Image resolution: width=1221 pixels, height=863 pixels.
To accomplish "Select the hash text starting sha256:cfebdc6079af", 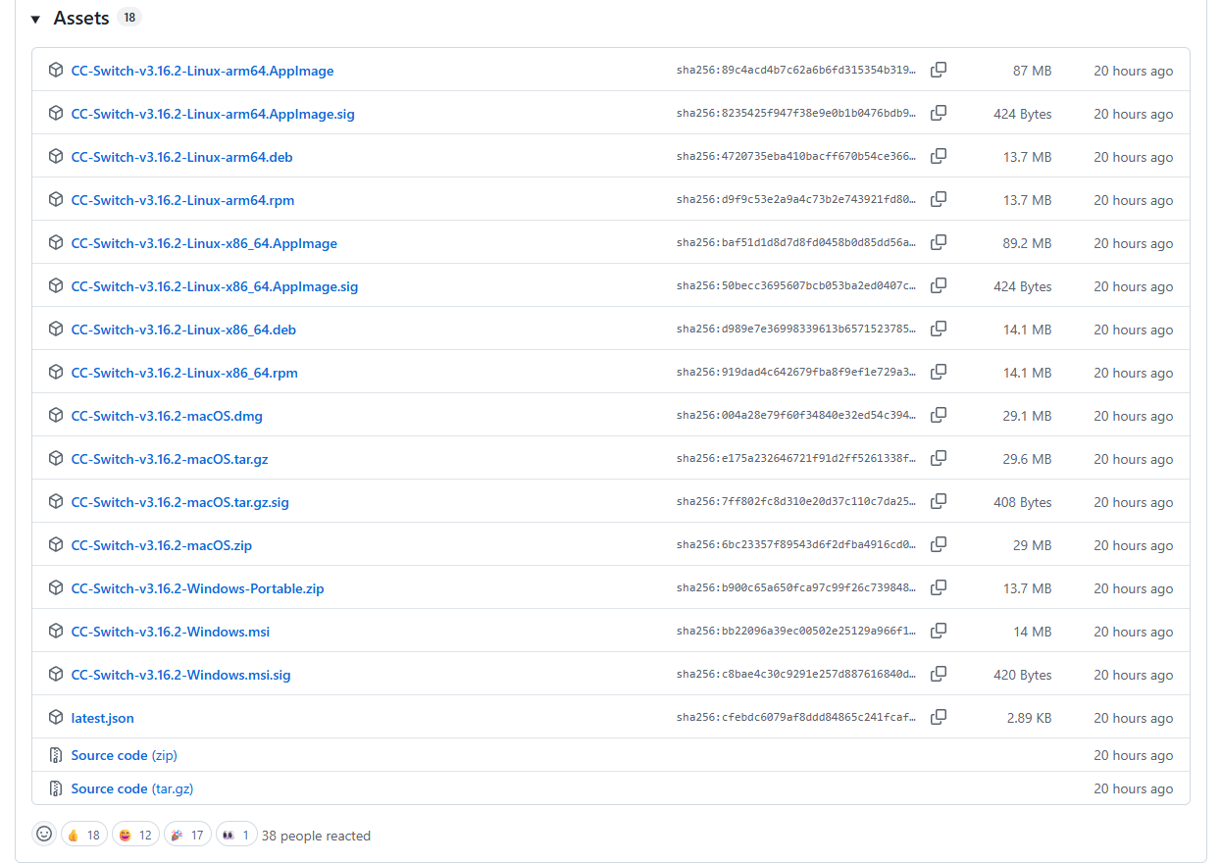I will (797, 718).
